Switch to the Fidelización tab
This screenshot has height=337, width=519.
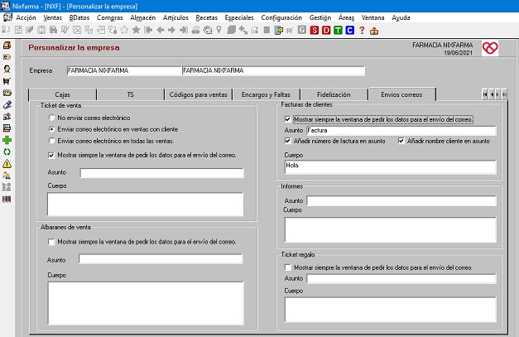point(334,94)
